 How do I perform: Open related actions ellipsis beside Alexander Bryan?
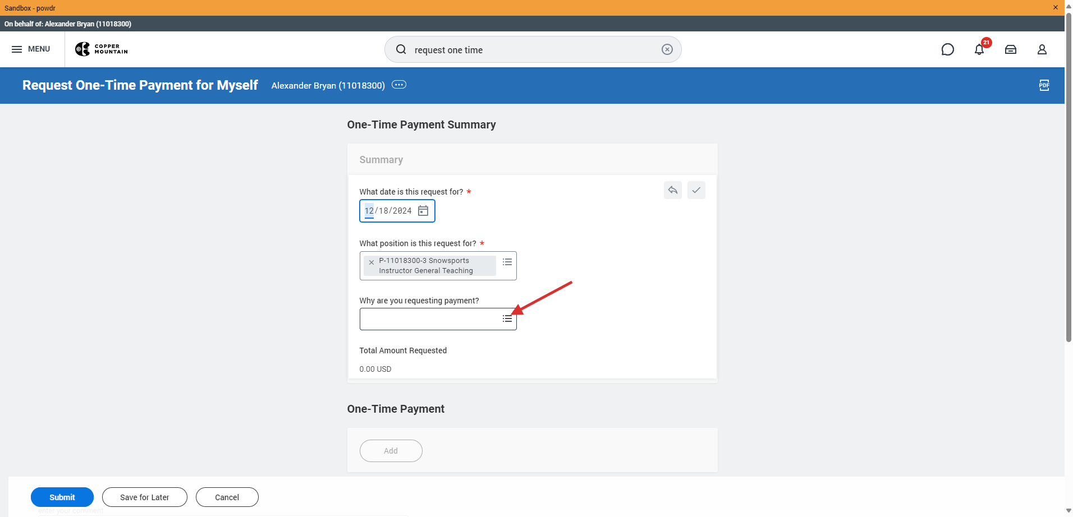click(x=399, y=85)
